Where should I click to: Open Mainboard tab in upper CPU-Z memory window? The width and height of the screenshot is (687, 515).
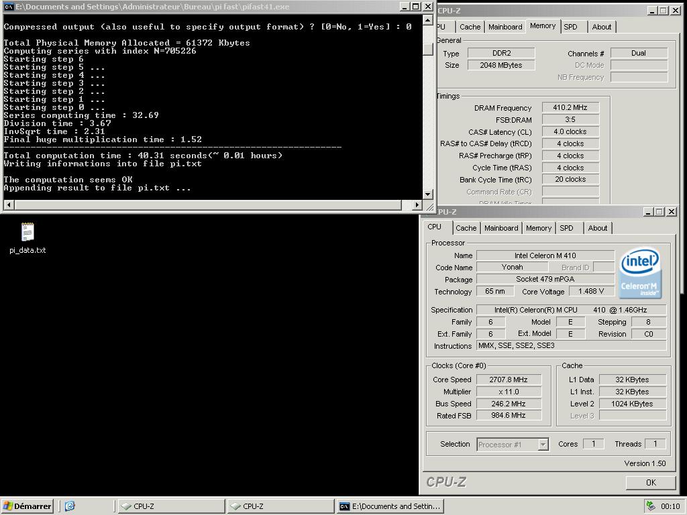tap(505, 27)
